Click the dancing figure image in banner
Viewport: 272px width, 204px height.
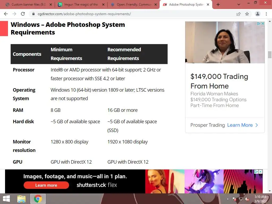[204, 181]
